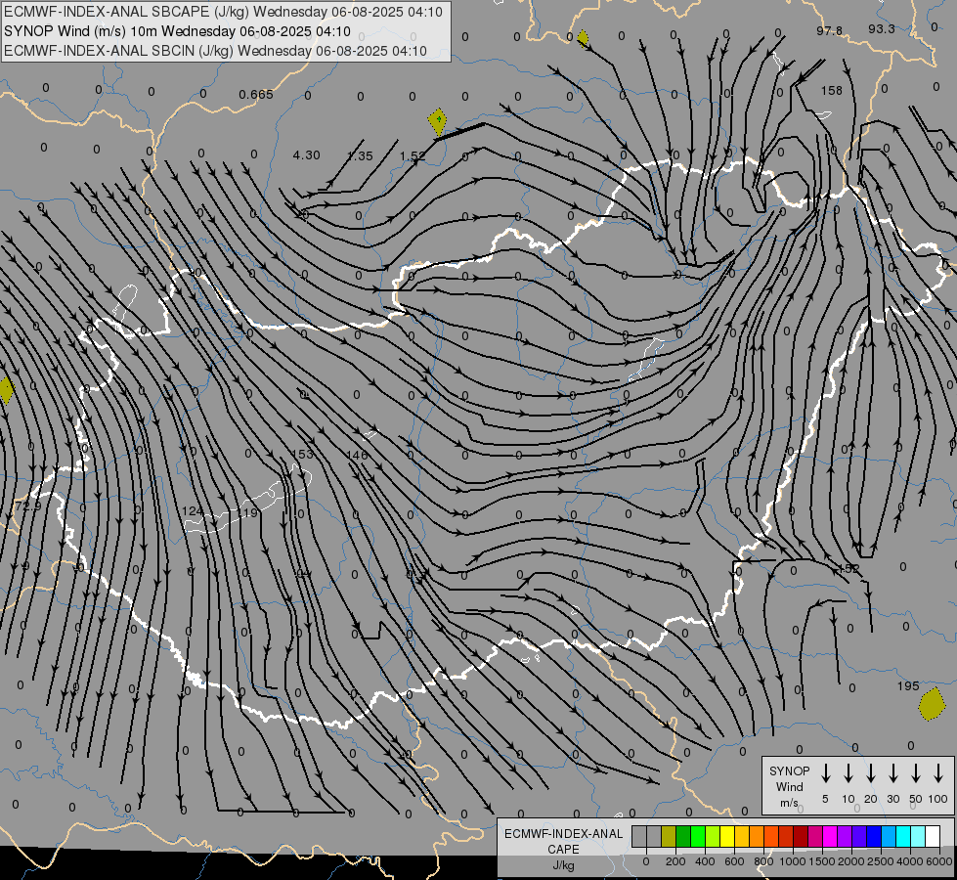The width and height of the screenshot is (957, 880).
Task: Click the 158 CAPE value
Action: pos(831,90)
